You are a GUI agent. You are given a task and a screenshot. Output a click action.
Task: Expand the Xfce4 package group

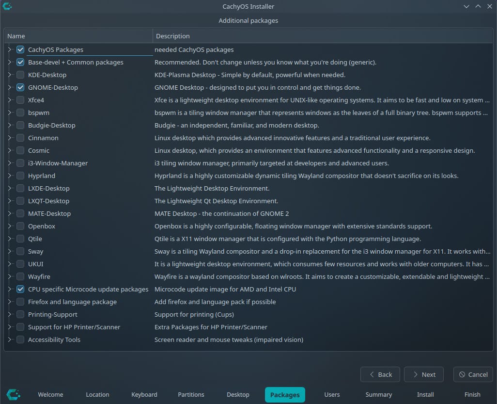9,100
